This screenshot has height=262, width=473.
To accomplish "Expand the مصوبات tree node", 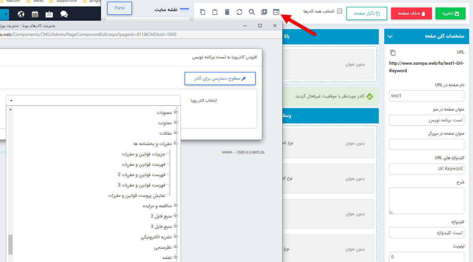I will 176,112.
